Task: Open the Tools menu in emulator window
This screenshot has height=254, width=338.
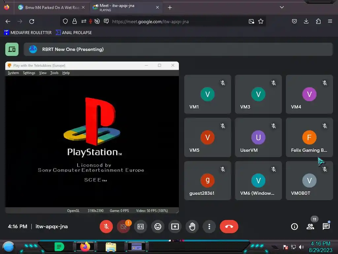Action: tap(54, 73)
